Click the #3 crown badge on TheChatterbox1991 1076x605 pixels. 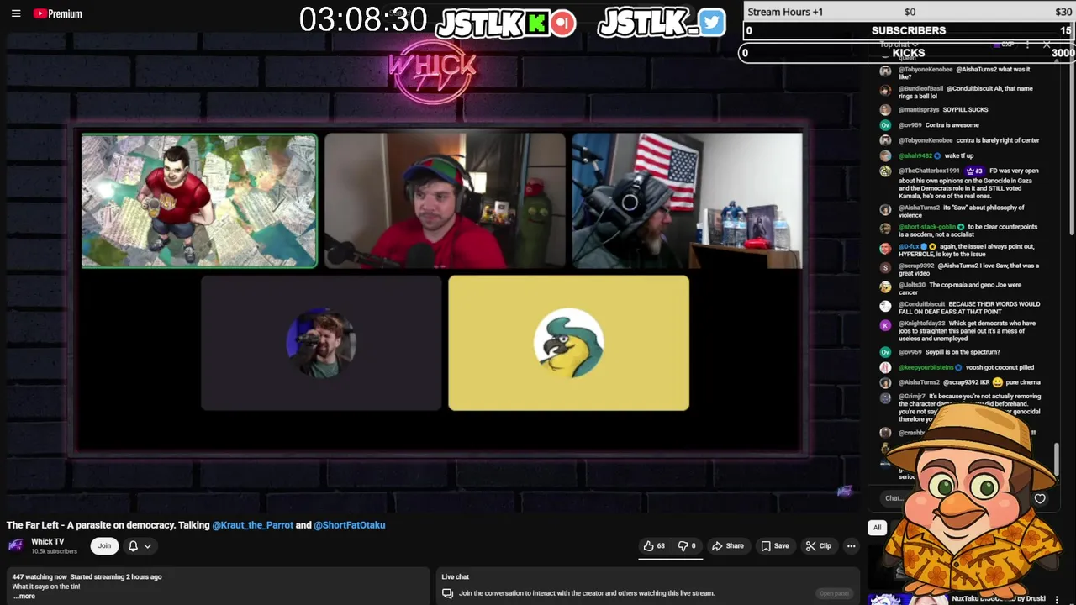(974, 171)
